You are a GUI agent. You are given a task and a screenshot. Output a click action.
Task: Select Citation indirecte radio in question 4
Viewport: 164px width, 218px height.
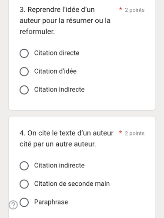[x=24, y=166]
